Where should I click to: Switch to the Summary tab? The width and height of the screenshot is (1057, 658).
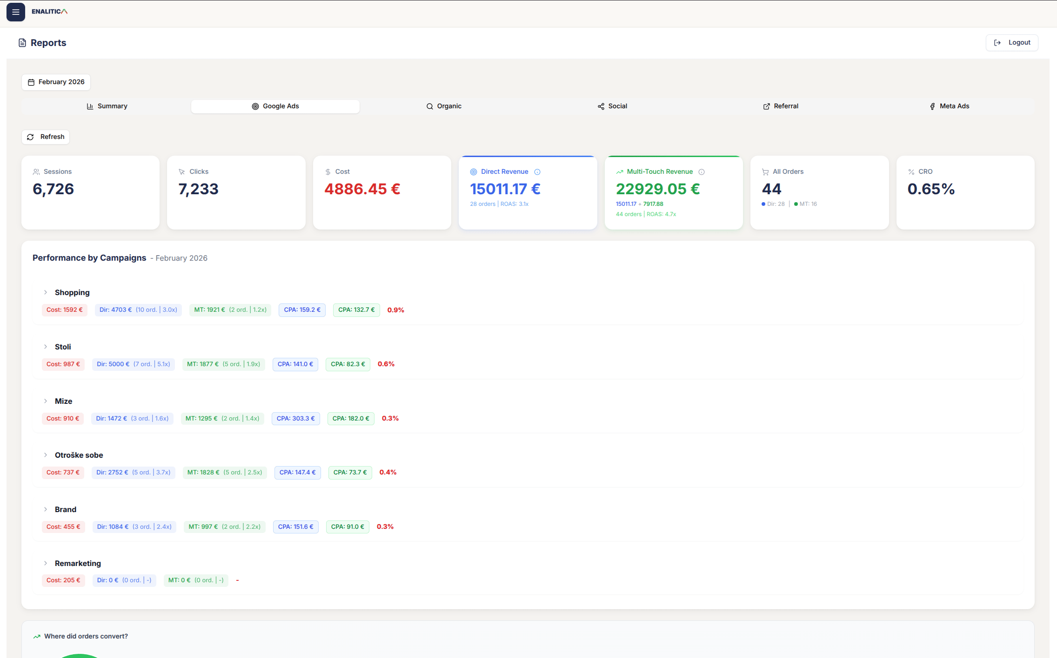click(x=107, y=106)
